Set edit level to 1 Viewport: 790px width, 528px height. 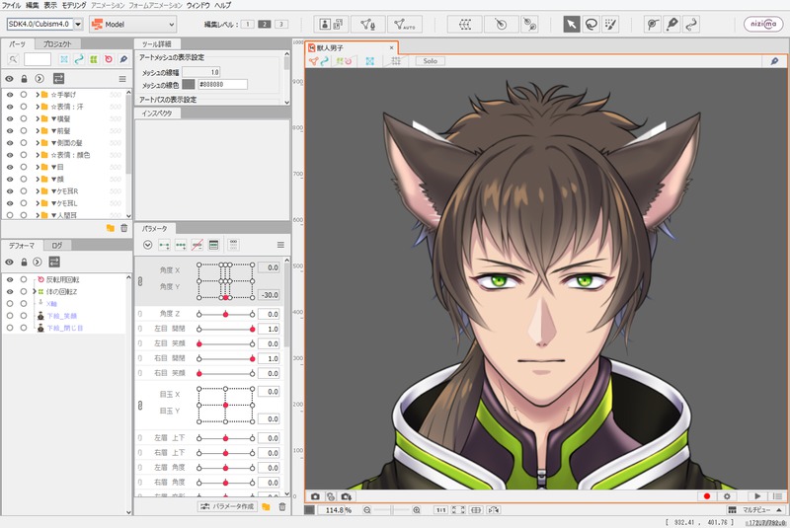[248, 24]
